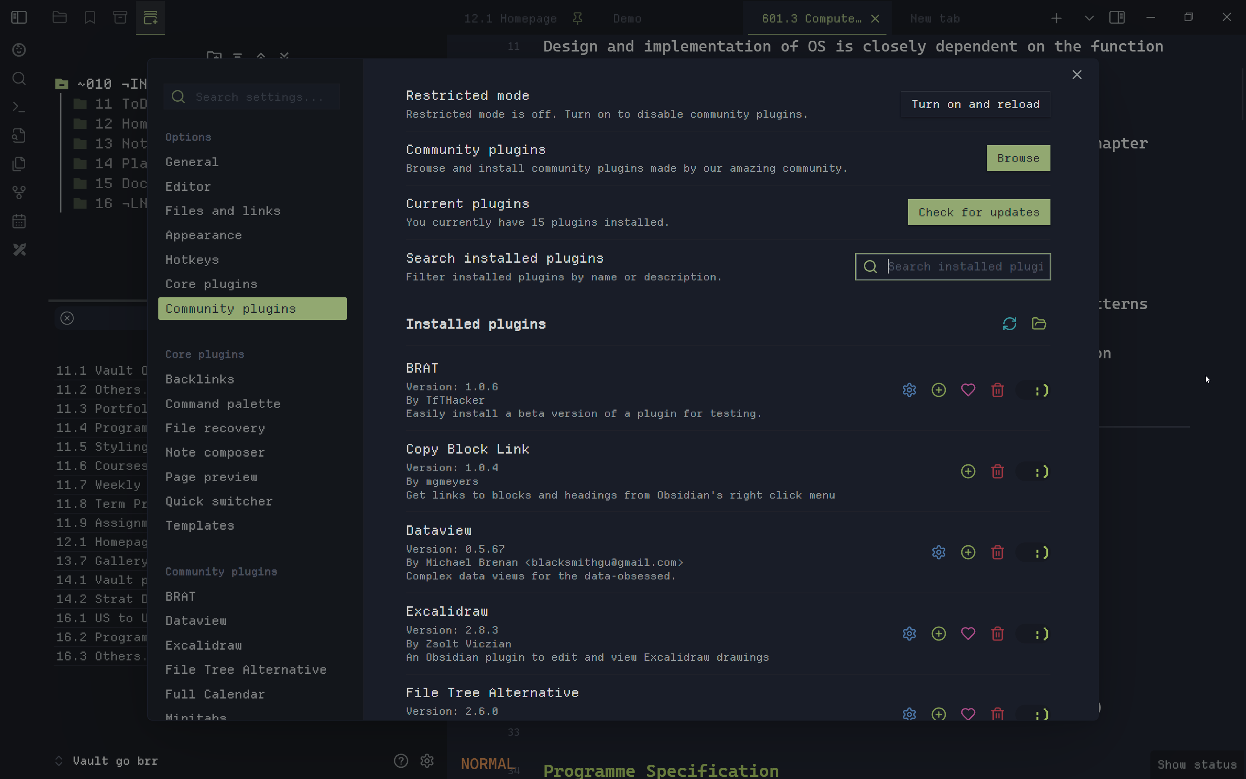Viewport: 1246px width, 779px height.
Task: Add new tab with plus button
Action: (1056, 19)
